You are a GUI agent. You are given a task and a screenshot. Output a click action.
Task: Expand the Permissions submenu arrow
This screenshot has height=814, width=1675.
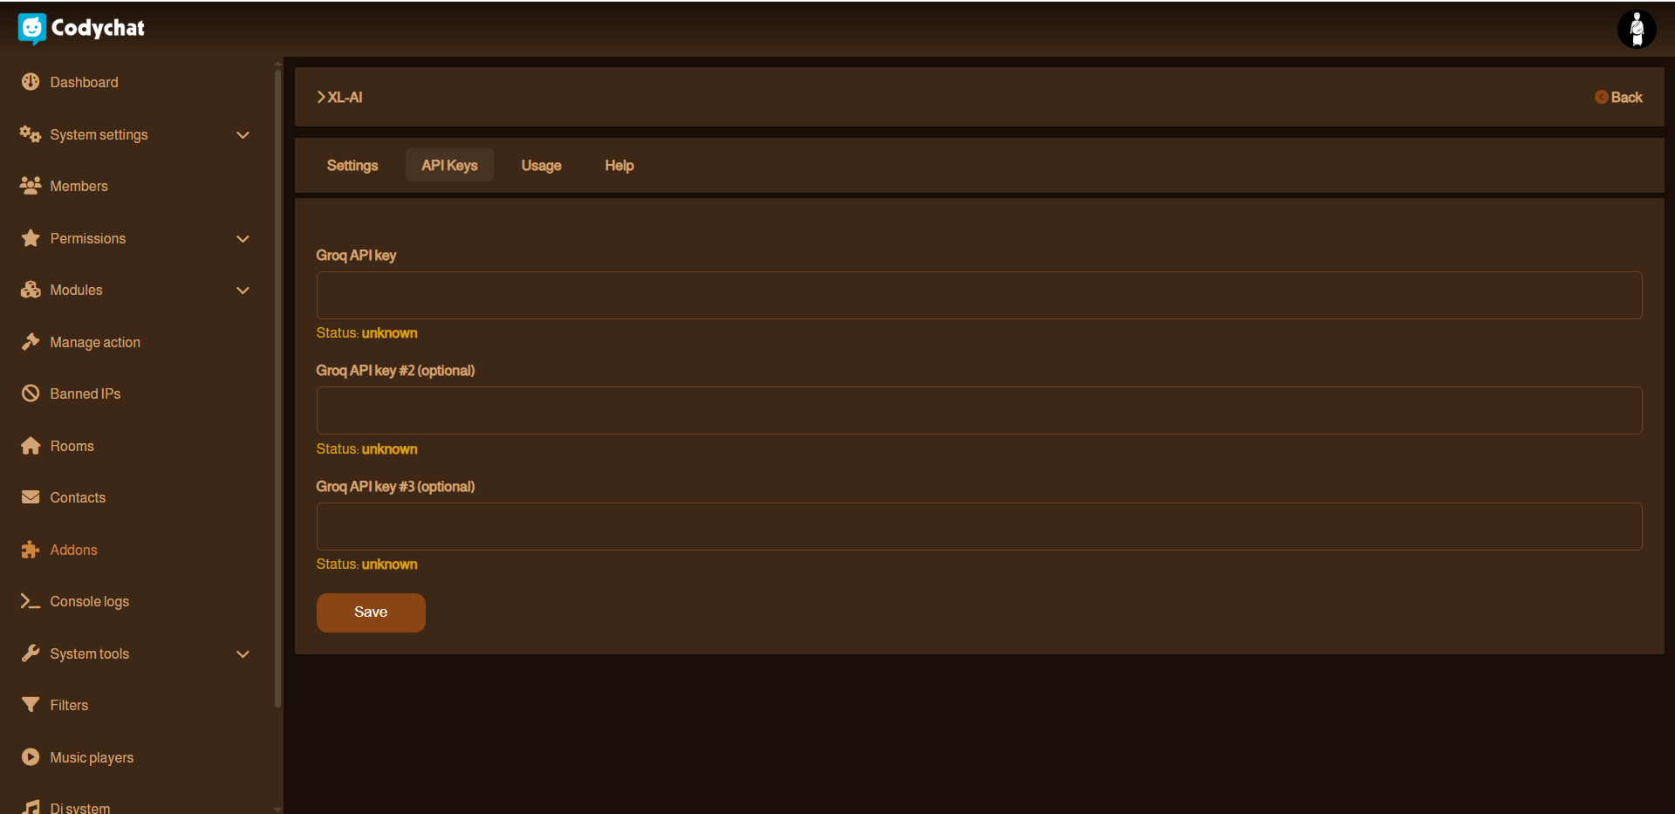coord(243,239)
